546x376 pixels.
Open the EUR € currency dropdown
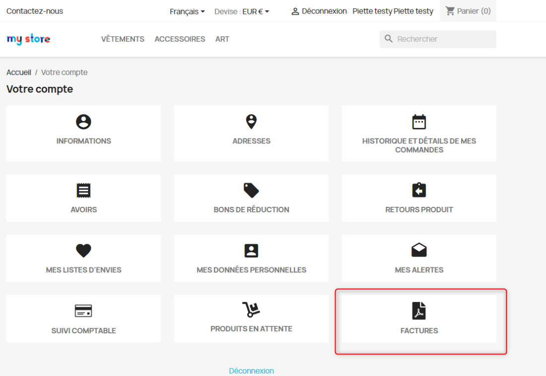[256, 11]
